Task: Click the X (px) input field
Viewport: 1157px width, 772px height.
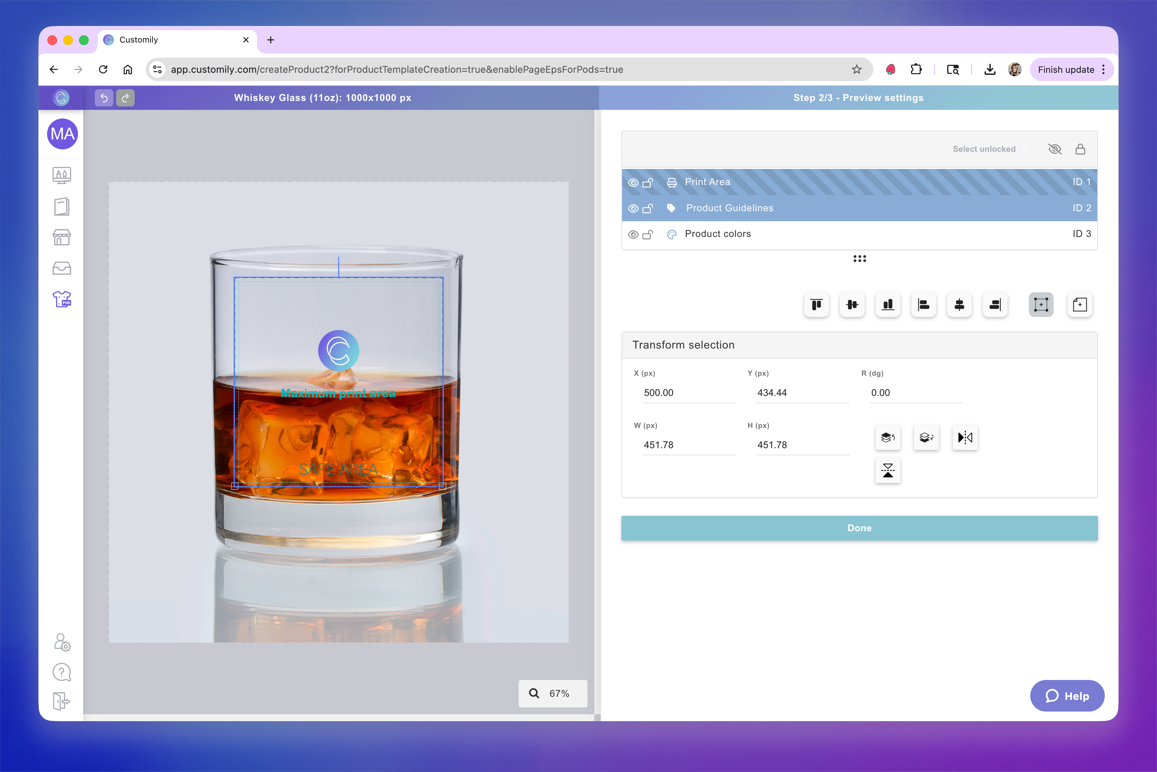Action: click(x=688, y=393)
